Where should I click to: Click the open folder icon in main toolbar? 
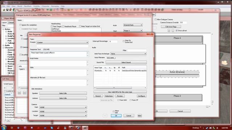4,10
